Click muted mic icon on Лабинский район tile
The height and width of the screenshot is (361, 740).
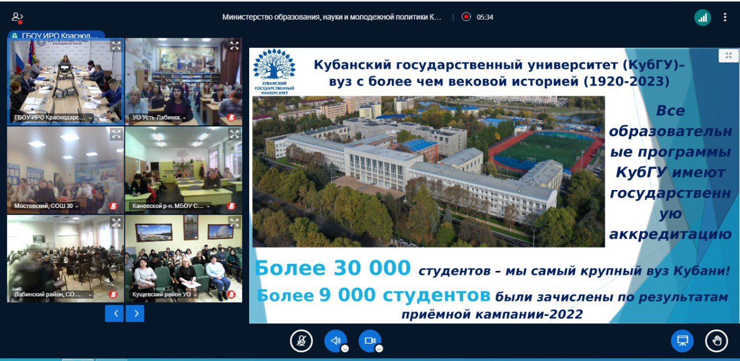tap(113, 295)
